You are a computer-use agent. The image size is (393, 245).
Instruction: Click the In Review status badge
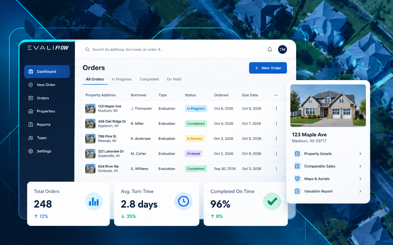195,139
